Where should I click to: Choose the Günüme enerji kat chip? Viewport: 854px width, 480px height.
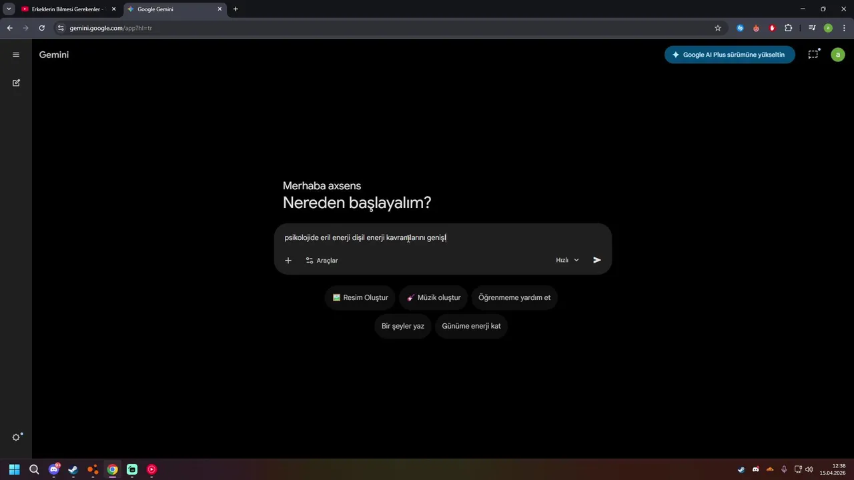point(471,326)
